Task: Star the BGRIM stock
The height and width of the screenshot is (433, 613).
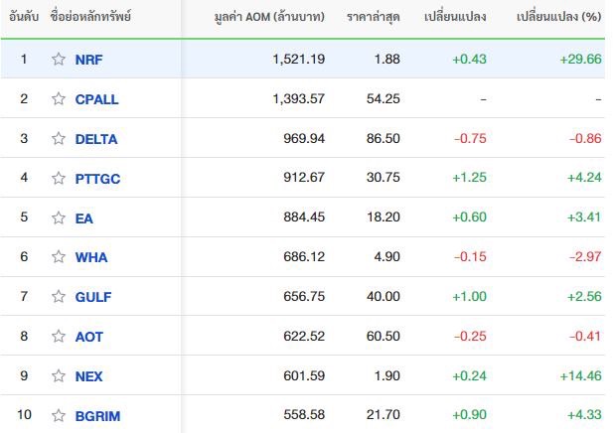Action: click(x=59, y=415)
